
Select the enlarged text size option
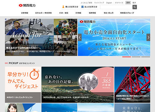pos(134,3)
